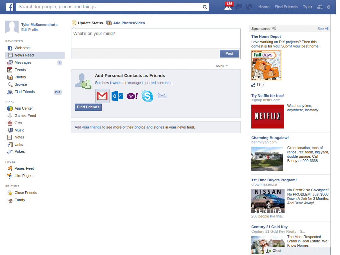The width and height of the screenshot is (340, 255).
Task: Click the Outlook contact import icon
Action: [x=117, y=96]
